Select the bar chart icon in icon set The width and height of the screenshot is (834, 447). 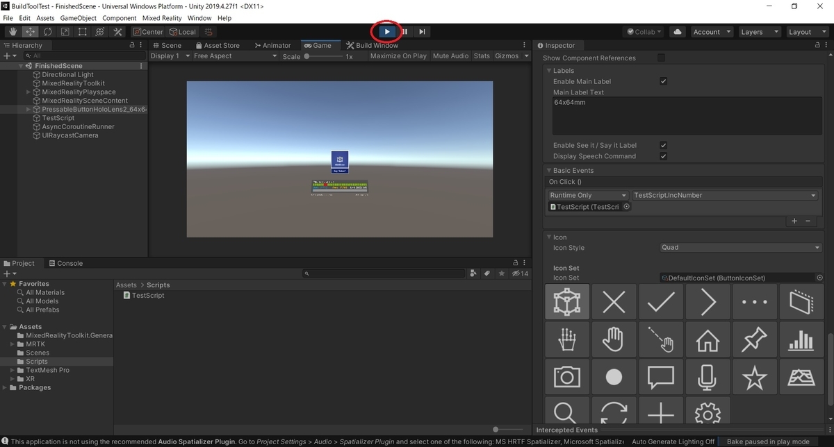[801, 339]
